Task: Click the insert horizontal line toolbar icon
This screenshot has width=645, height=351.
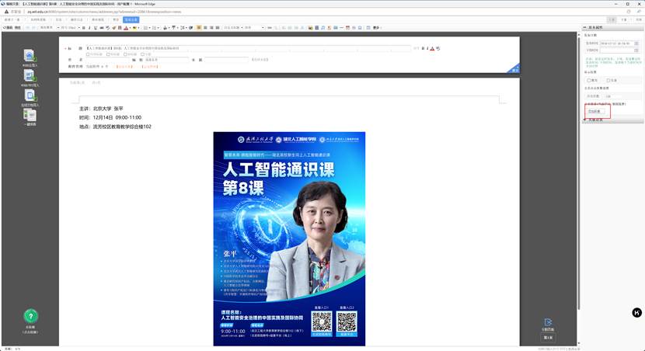Action: 341,27
